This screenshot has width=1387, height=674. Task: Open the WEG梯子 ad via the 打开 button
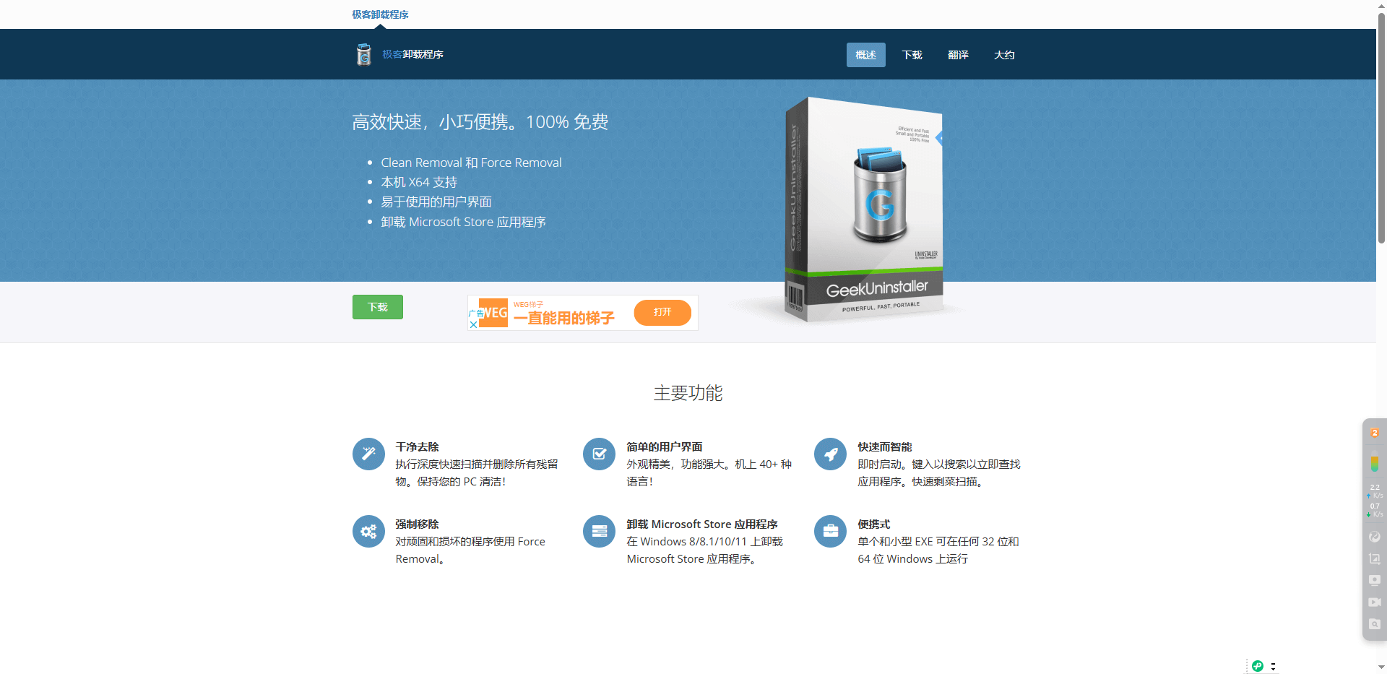(x=662, y=313)
